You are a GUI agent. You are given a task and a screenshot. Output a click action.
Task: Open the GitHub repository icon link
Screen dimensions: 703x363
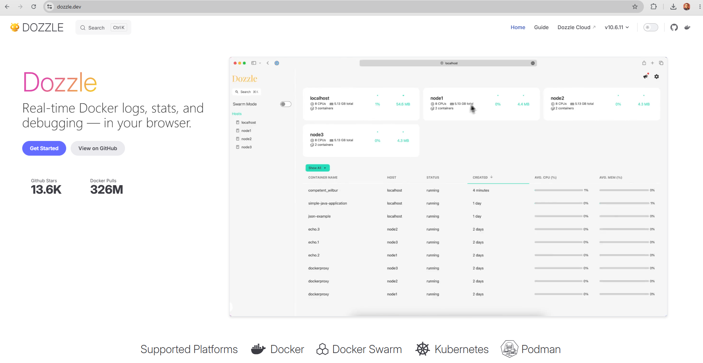[674, 27]
